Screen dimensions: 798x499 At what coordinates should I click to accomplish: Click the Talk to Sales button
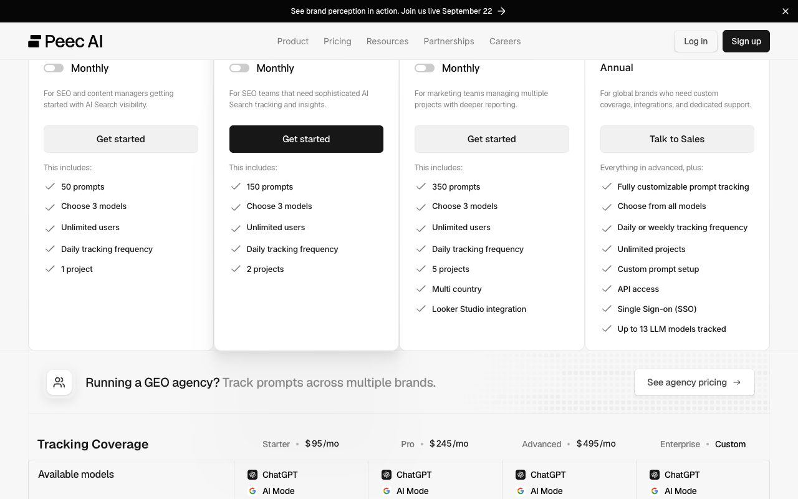point(677,139)
